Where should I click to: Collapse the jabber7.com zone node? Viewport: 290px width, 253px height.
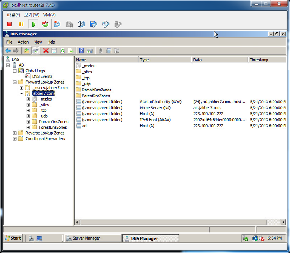pyautogui.click(x=22, y=93)
